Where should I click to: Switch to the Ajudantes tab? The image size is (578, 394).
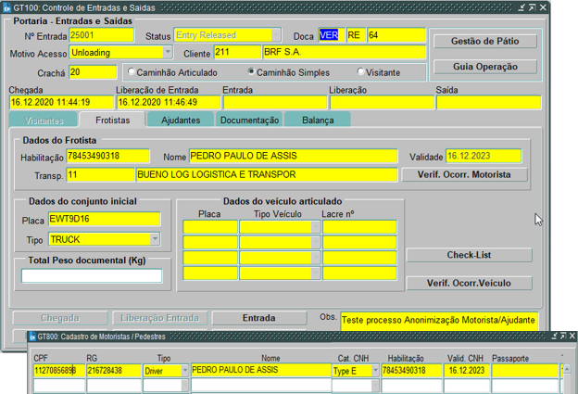[181, 121]
